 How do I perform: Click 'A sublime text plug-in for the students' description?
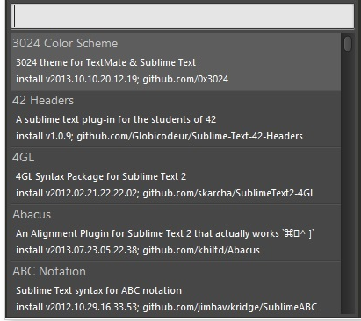coord(116,119)
